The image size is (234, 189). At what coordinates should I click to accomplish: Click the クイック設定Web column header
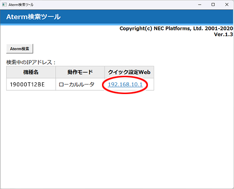coord(129,72)
